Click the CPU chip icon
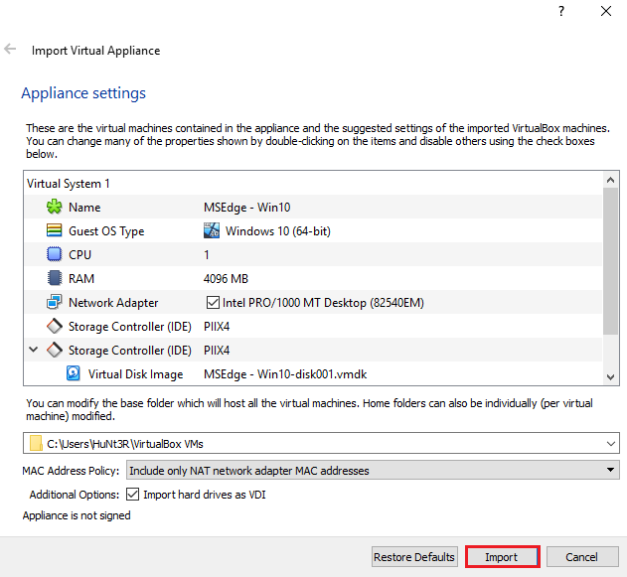The width and height of the screenshot is (627, 577). click(x=54, y=254)
